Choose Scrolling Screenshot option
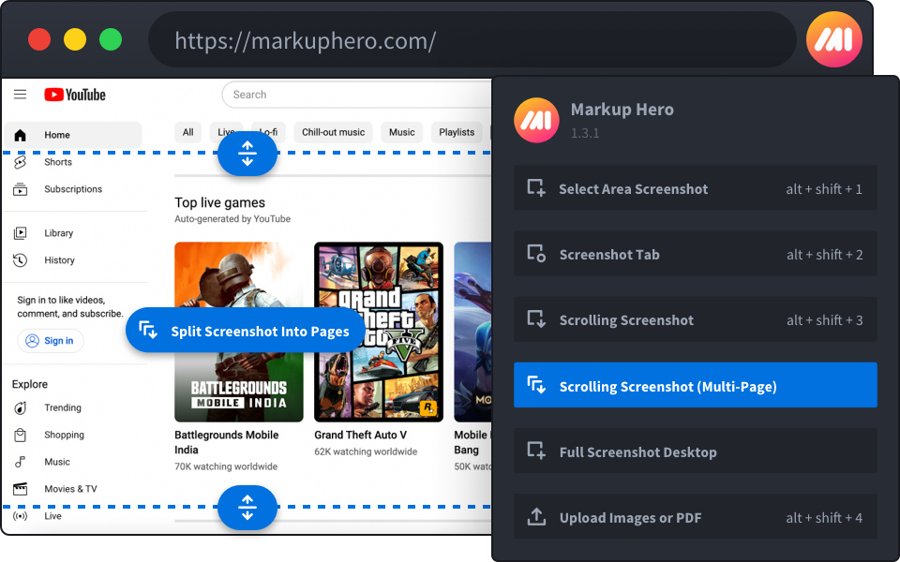 (695, 319)
